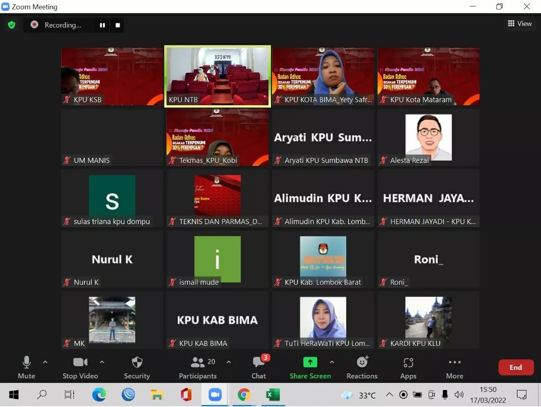
Task: Open the Security shield options
Action: (137, 367)
